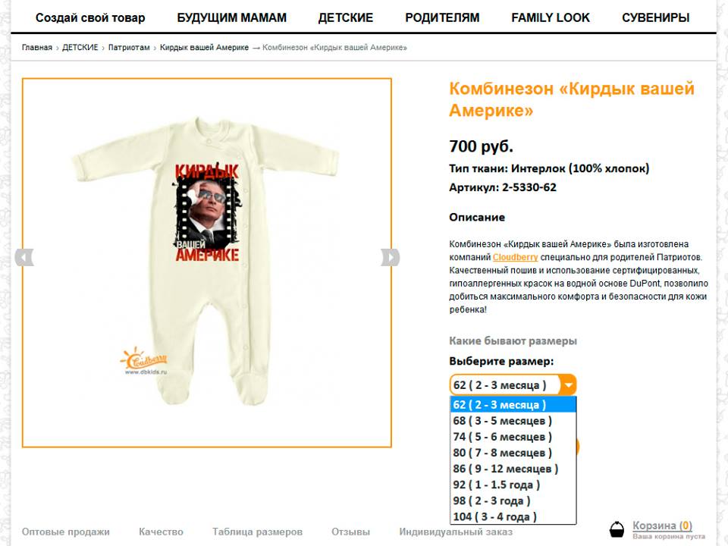This screenshot has height=546, width=728.
Task: Open the СУВЕНИРЫ menu item
Action: (655, 17)
